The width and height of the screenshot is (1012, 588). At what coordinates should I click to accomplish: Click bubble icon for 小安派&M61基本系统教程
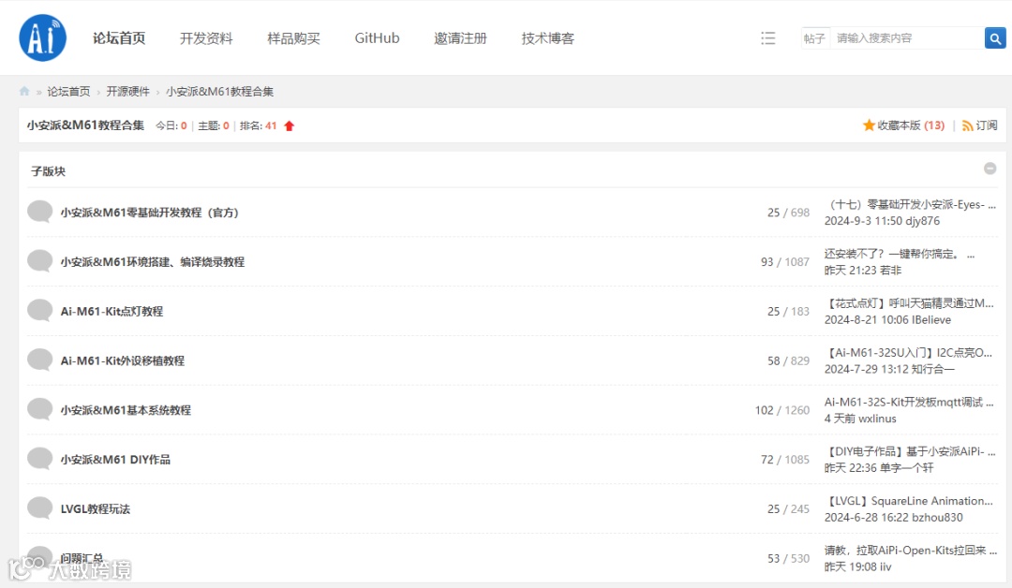(x=40, y=409)
